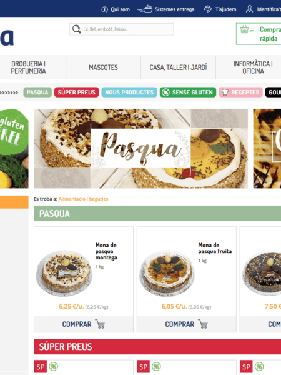Viewport: 281px width, 375px height.
Task: Click the gluten-free icon on first Súper Preus product
Action: (53, 367)
